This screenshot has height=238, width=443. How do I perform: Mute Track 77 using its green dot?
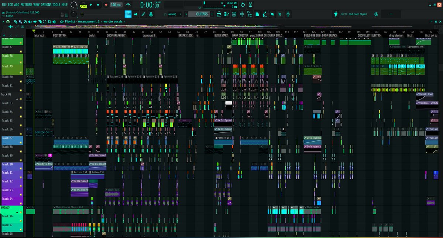tap(21, 51)
